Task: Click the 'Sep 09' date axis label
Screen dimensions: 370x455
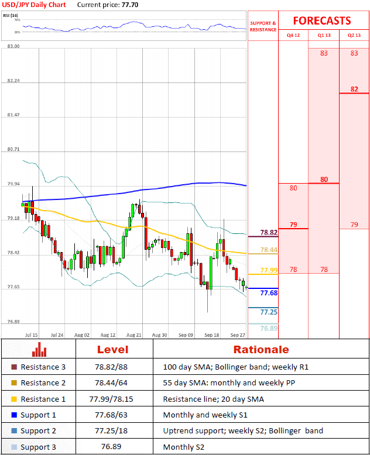Action: pos(186,335)
